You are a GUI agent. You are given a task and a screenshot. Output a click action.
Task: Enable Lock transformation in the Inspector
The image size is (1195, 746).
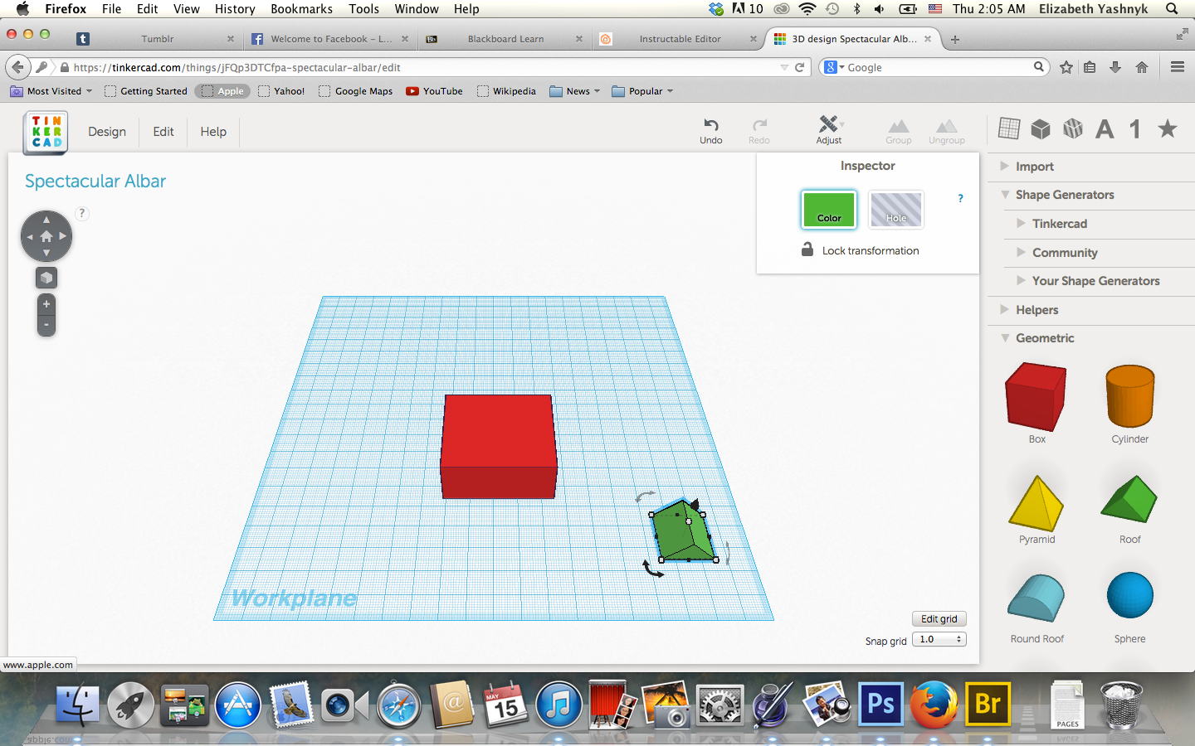861,249
